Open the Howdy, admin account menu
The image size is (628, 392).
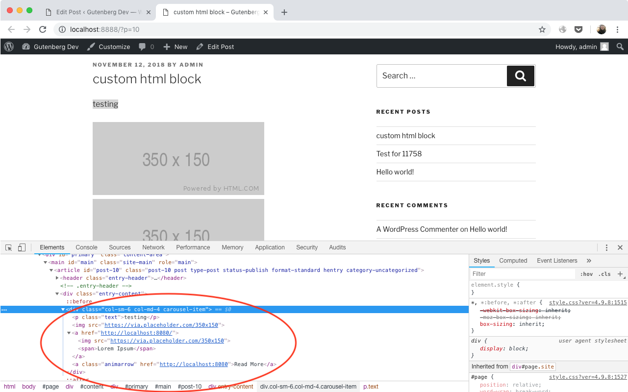[582, 47]
